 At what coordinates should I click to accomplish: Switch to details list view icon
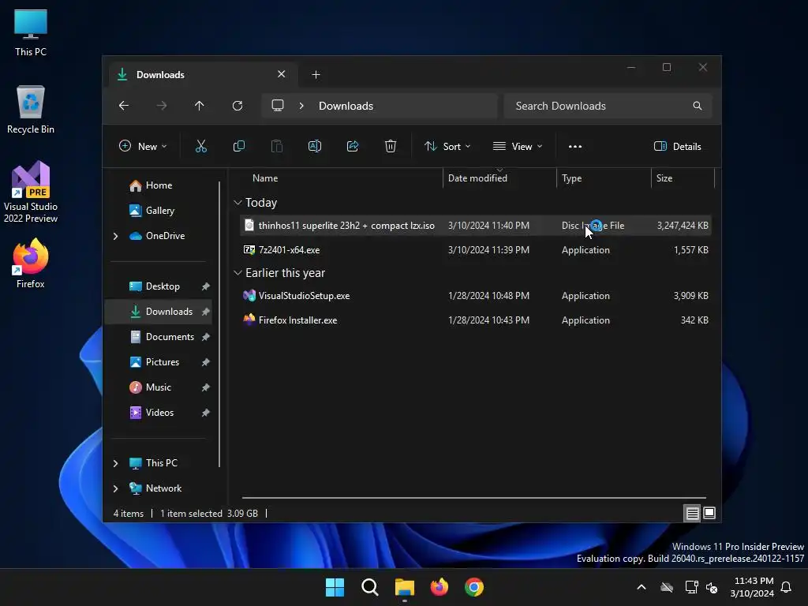(692, 513)
